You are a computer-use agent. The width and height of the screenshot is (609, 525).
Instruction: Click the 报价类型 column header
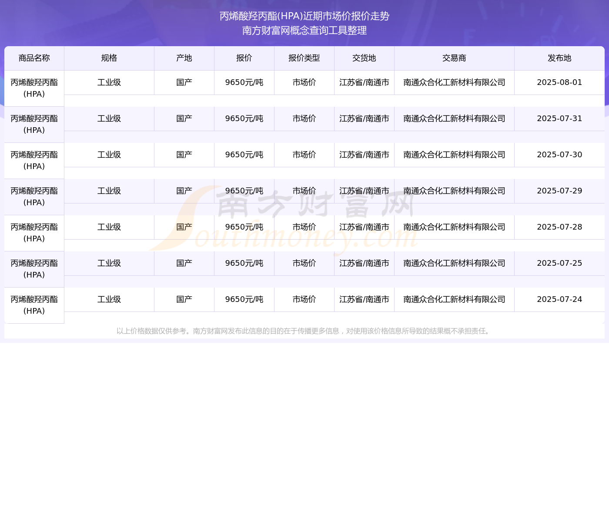304,58
